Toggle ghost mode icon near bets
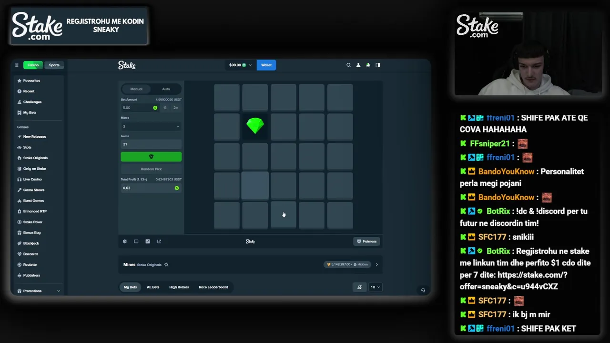This screenshot has height=343, width=610. tap(360, 287)
